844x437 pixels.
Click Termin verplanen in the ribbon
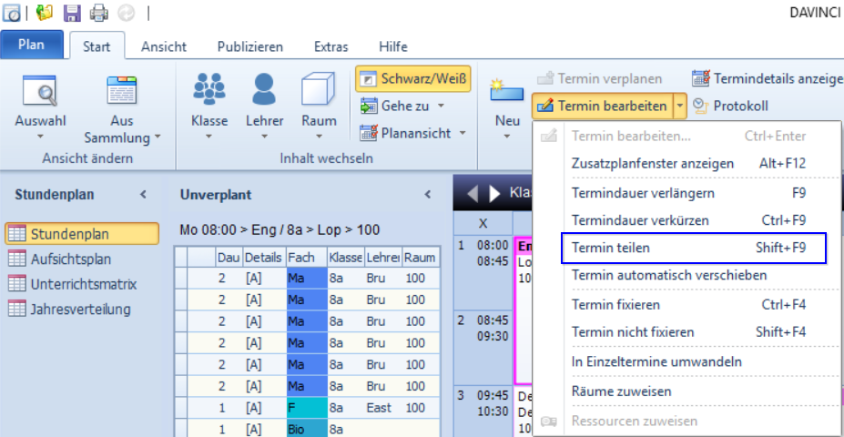click(600, 78)
